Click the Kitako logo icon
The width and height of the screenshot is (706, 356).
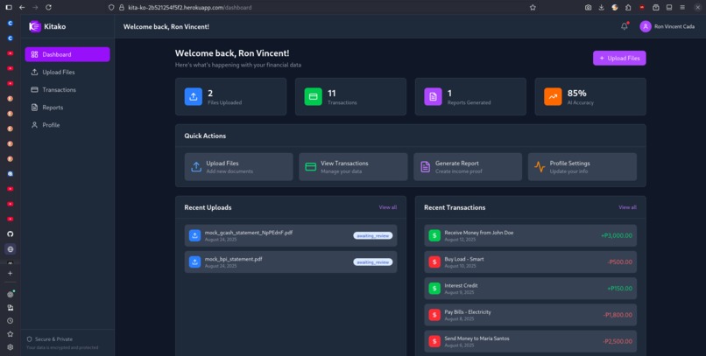pos(35,26)
